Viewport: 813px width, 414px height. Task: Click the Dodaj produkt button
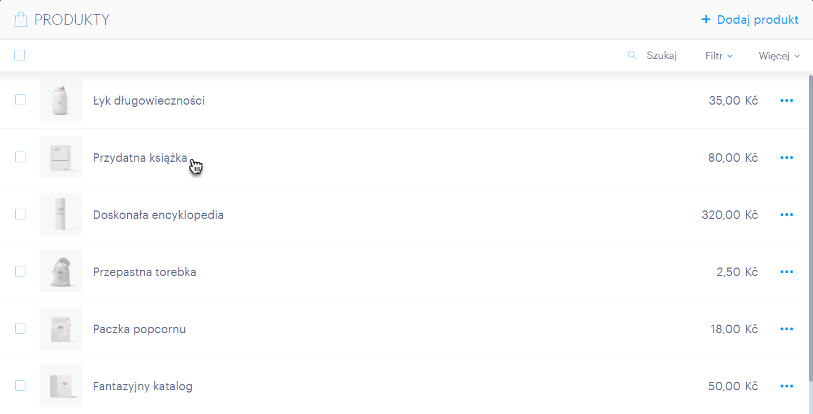pyautogui.click(x=750, y=20)
